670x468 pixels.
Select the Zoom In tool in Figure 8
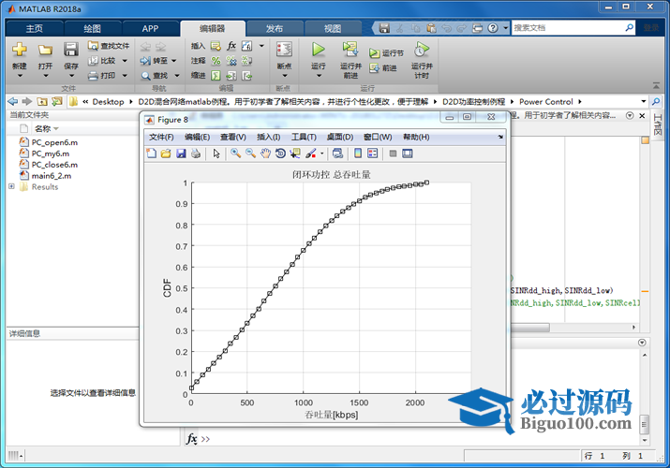click(236, 154)
